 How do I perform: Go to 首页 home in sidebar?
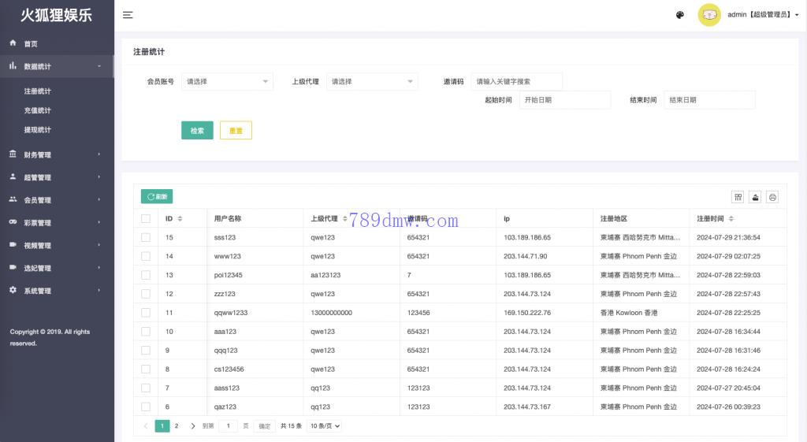point(31,44)
